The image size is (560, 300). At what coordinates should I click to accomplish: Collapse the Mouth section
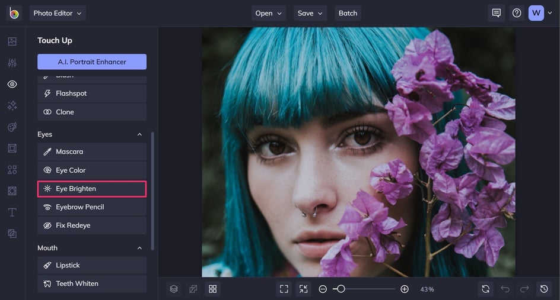pyautogui.click(x=139, y=248)
